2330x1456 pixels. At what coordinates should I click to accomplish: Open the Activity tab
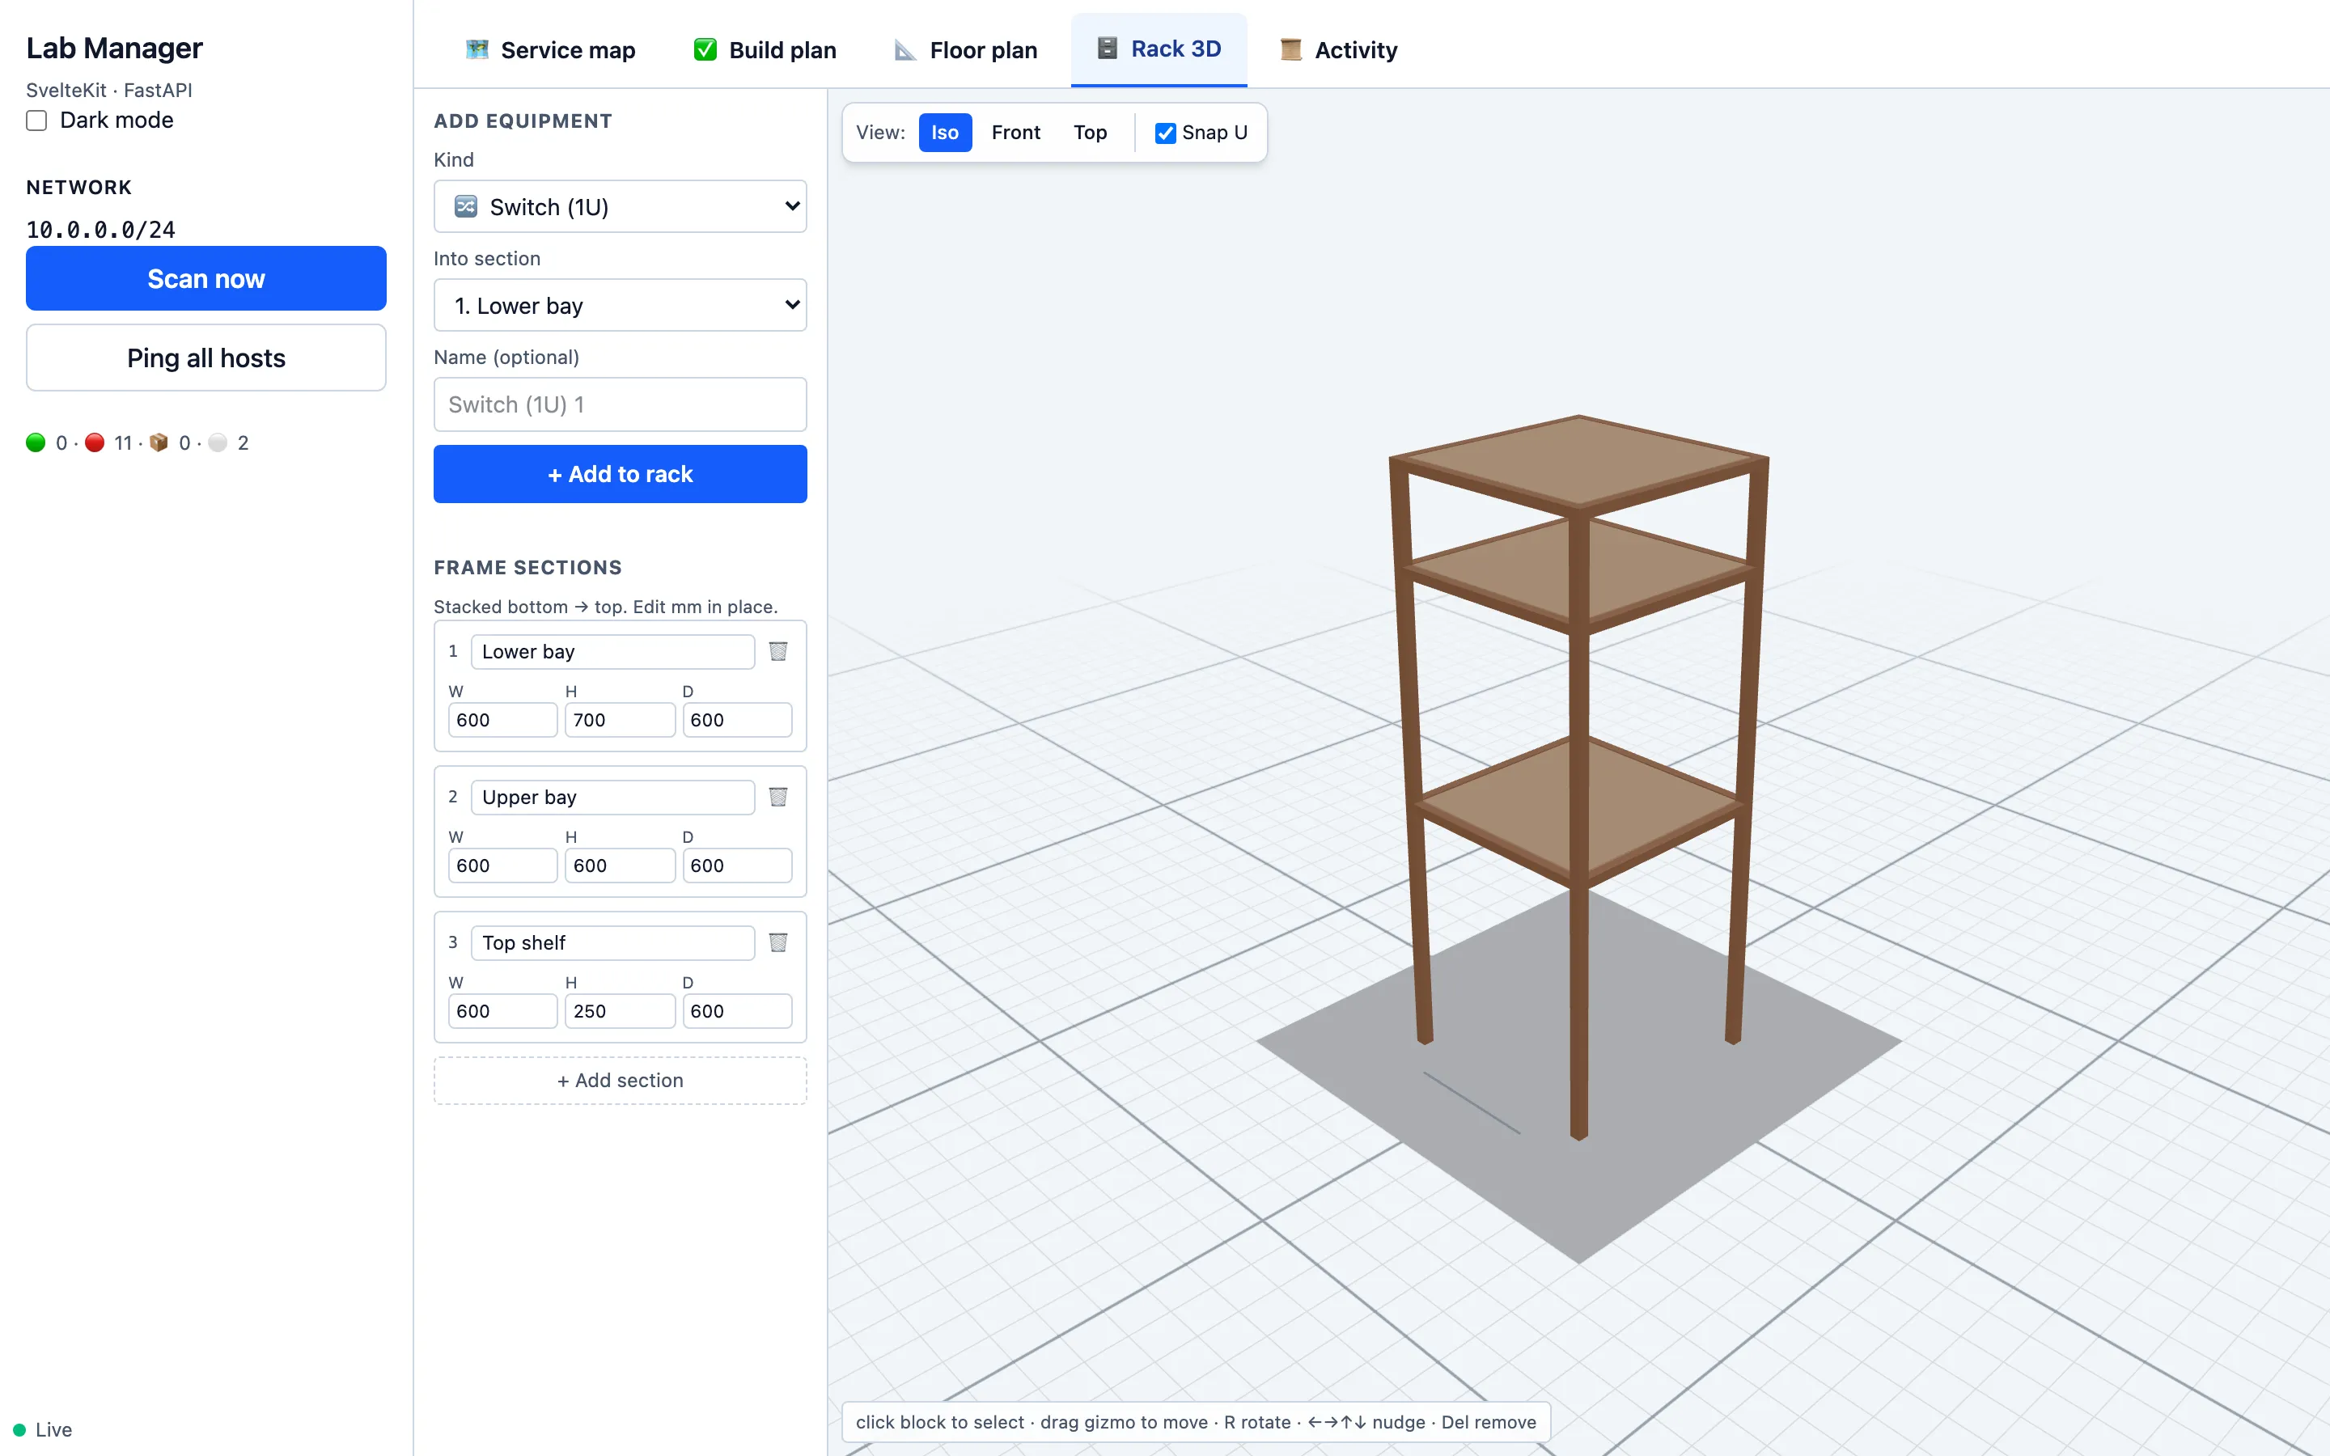(x=1338, y=49)
